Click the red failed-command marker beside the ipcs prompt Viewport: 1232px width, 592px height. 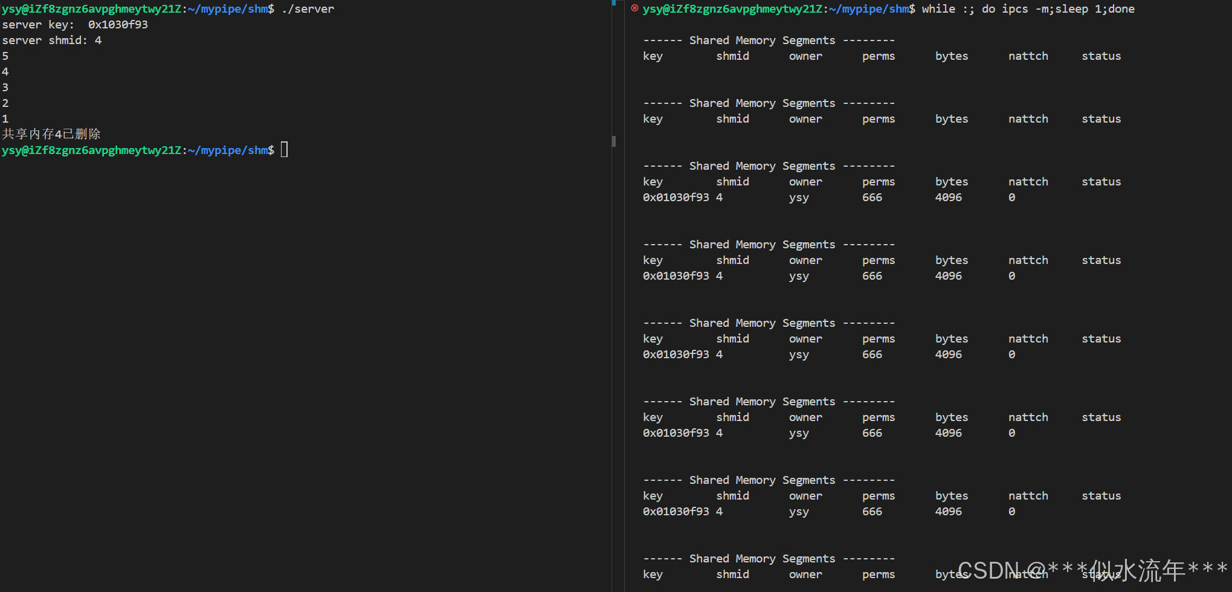634,8
